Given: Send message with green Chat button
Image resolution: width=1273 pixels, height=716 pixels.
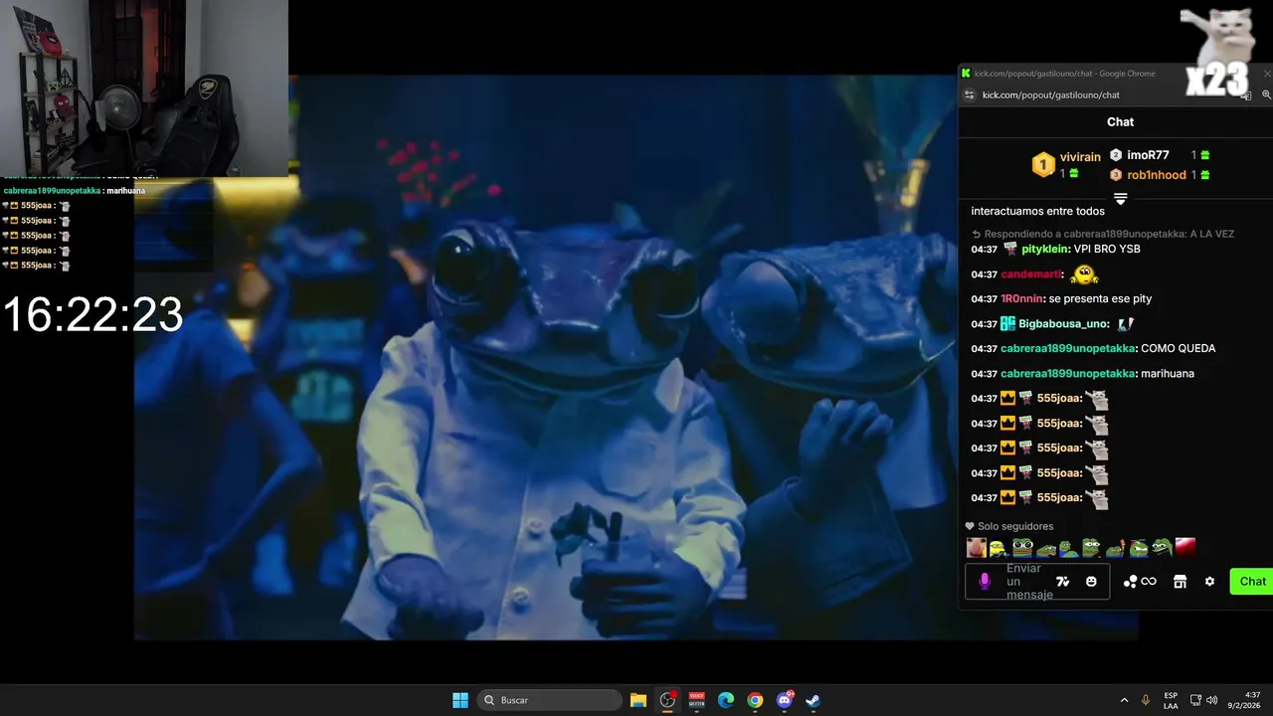Looking at the screenshot, I should coord(1252,582).
